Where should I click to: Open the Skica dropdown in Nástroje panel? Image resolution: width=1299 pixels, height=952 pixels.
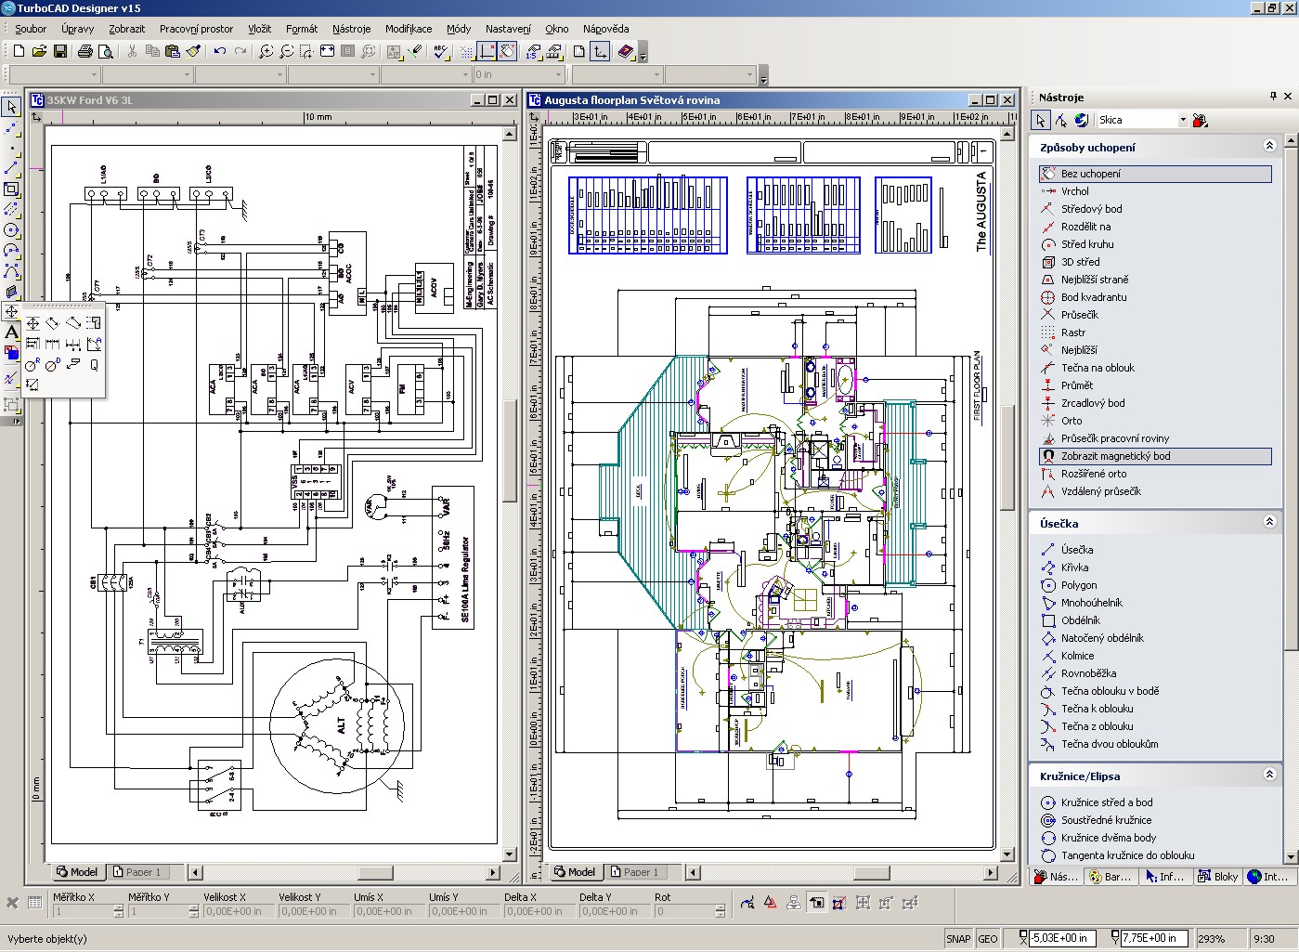pyautogui.click(x=1183, y=120)
